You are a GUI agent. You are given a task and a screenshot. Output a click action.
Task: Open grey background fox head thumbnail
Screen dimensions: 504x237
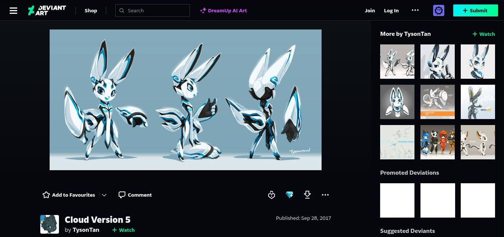[397, 102]
